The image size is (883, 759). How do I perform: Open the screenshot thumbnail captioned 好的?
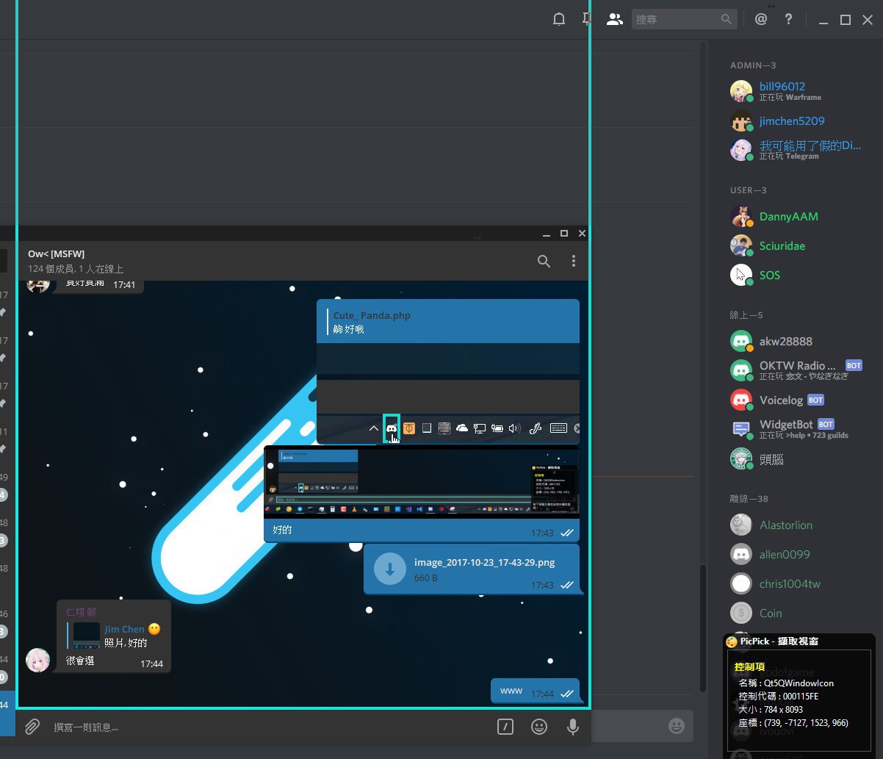coord(421,481)
